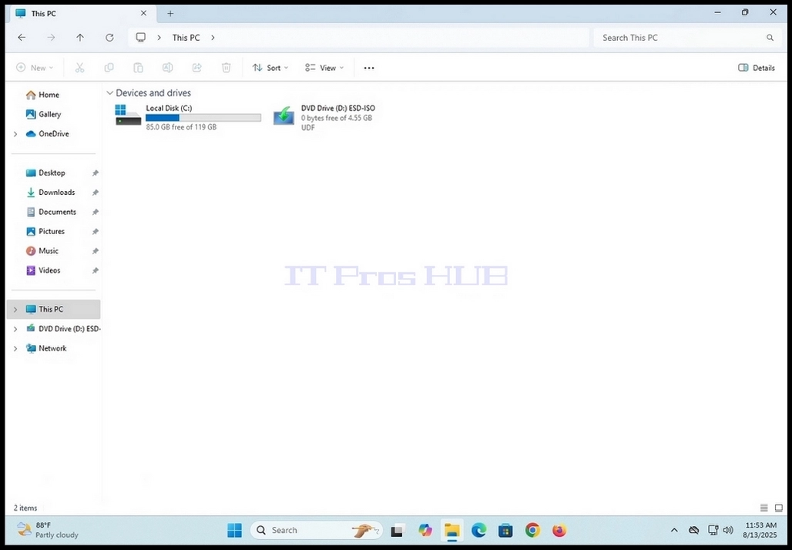Unpin Desktop from Quick access
The width and height of the screenshot is (792, 550).
point(95,173)
